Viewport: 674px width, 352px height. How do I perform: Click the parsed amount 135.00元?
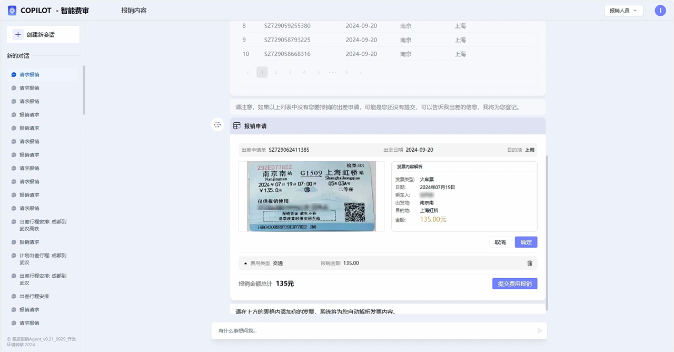(433, 219)
